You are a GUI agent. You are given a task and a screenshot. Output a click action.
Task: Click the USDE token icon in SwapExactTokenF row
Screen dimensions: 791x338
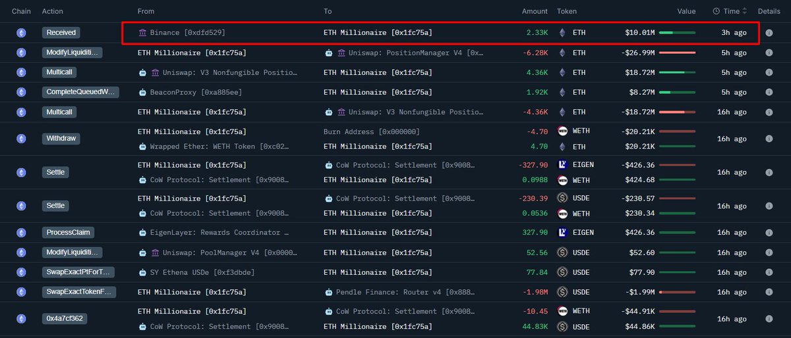[562, 292]
